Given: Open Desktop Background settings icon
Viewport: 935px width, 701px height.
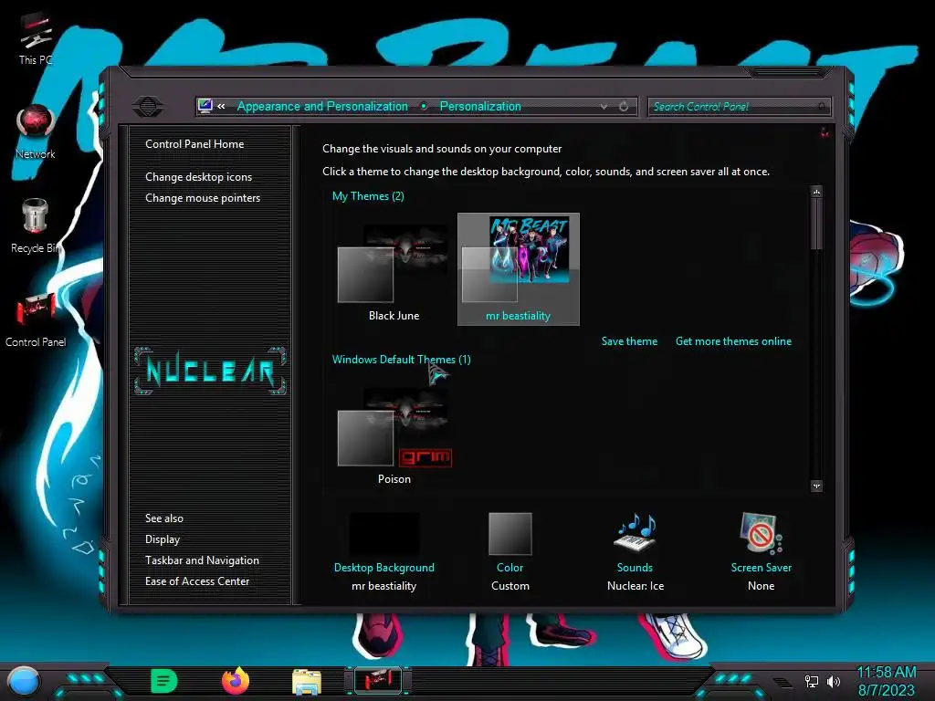Looking at the screenshot, I should pyautogui.click(x=384, y=534).
